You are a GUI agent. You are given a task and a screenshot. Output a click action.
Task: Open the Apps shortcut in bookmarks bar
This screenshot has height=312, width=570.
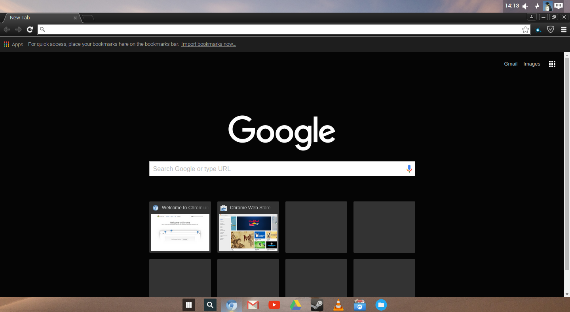coord(13,44)
